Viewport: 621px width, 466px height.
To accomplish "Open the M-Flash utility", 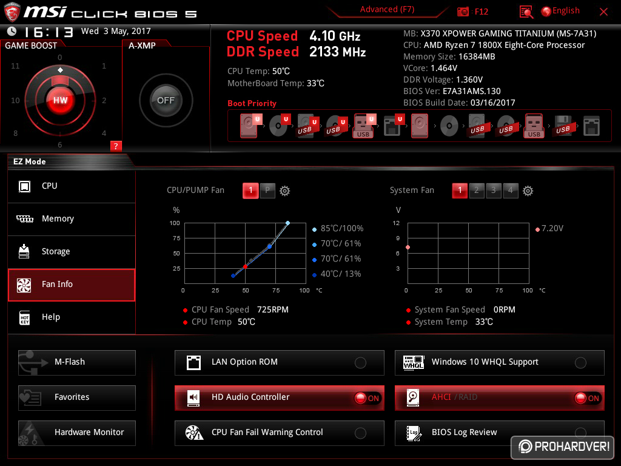I will pyautogui.click(x=77, y=363).
